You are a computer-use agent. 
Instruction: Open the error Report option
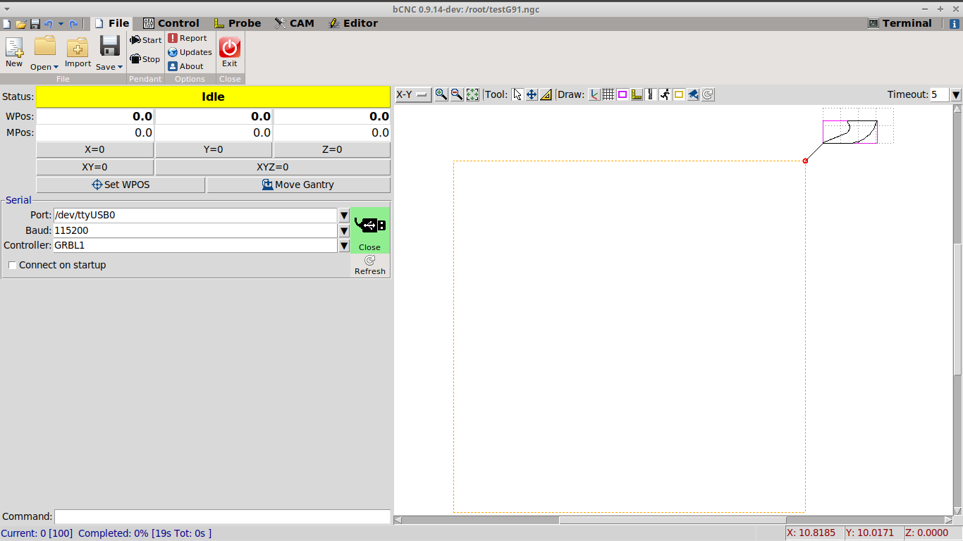tap(188, 38)
